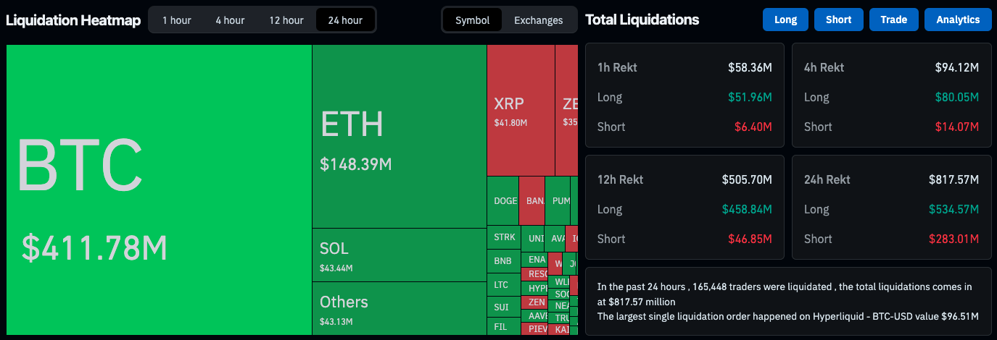Image resolution: width=997 pixels, height=340 pixels.
Task: Select the DOGE heatmap tile
Action: pyautogui.click(x=502, y=201)
